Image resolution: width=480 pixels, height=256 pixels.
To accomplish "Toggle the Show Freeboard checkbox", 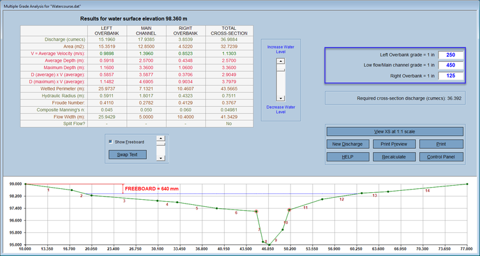I will pos(111,142).
